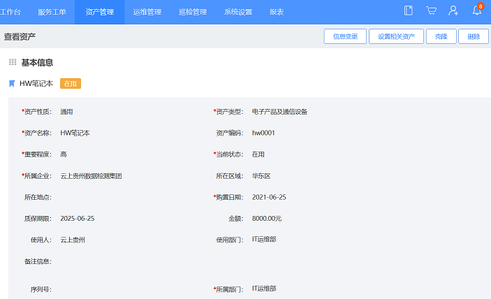Viewport: 491px width, 299px height.
Task: Click the grid icon beside 基本信息
Action: 13,62
